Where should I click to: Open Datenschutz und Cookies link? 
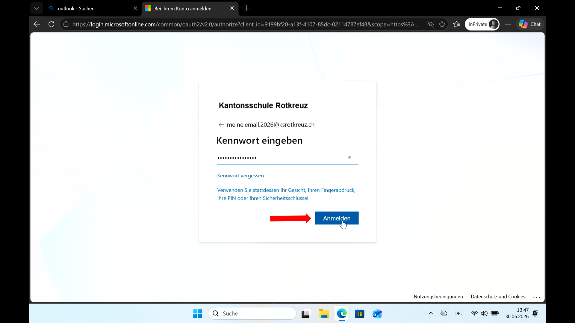[498, 296]
